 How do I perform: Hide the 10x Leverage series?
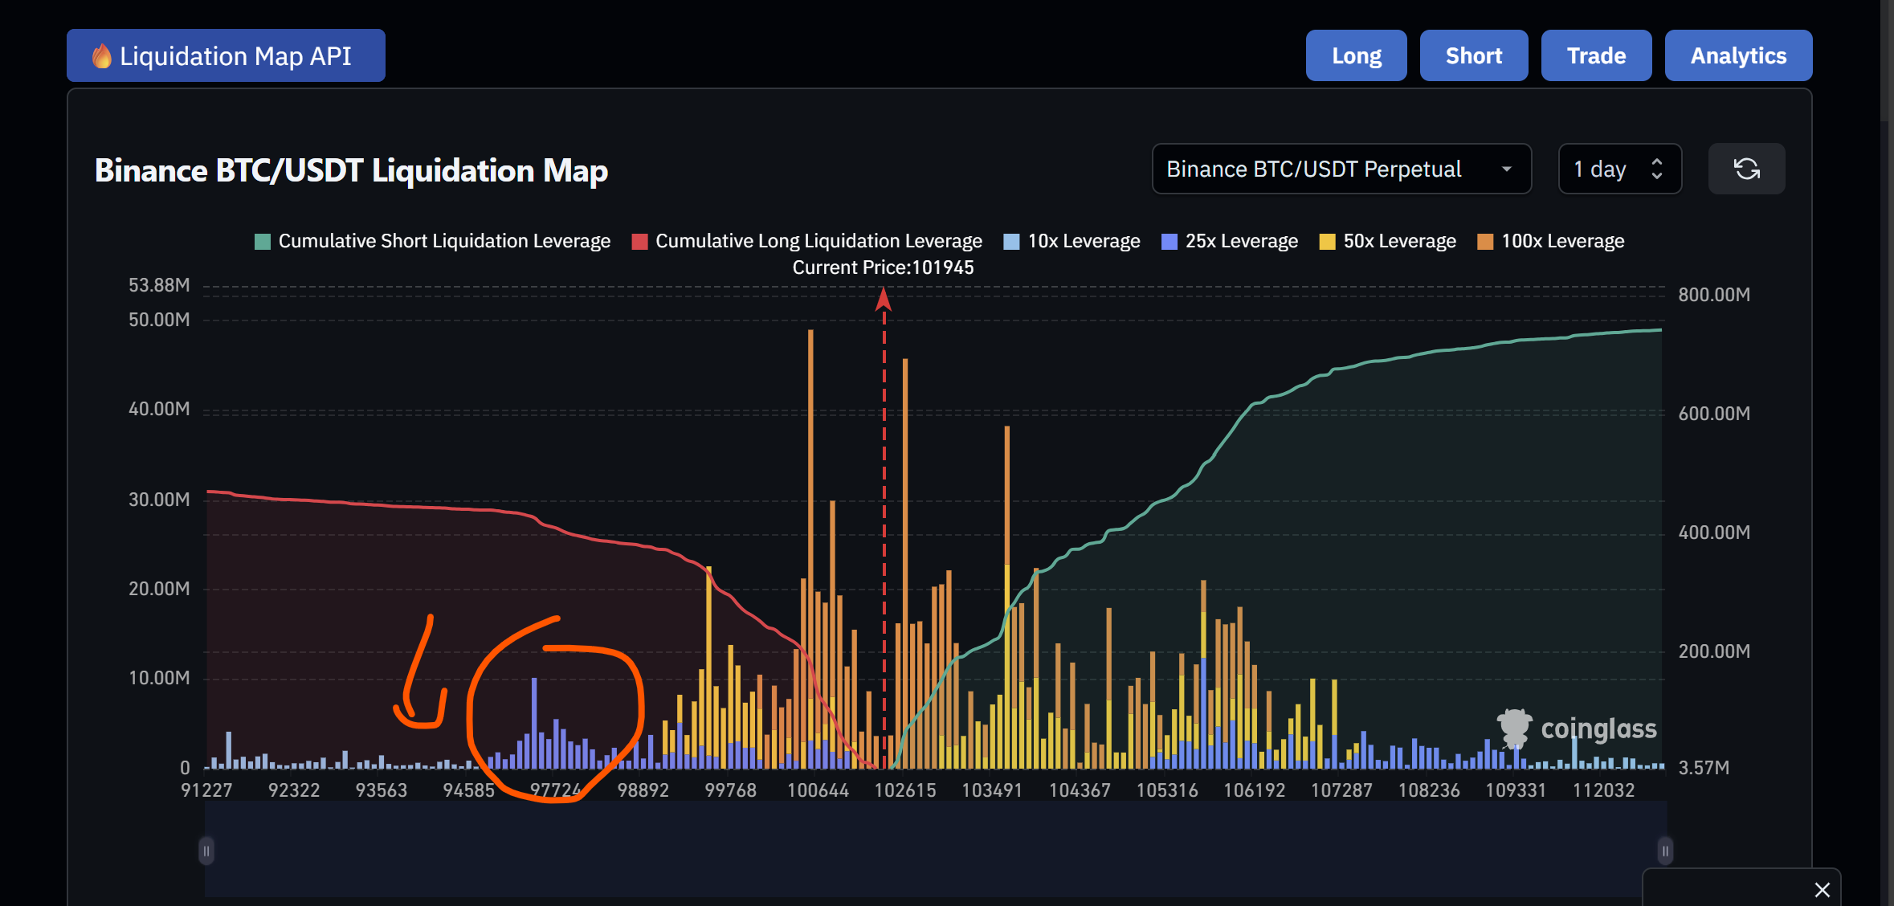coord(1071,242)
